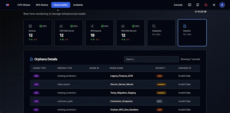Select the Orphans card
Screen dimensions: 230x113
pos(192,33)
